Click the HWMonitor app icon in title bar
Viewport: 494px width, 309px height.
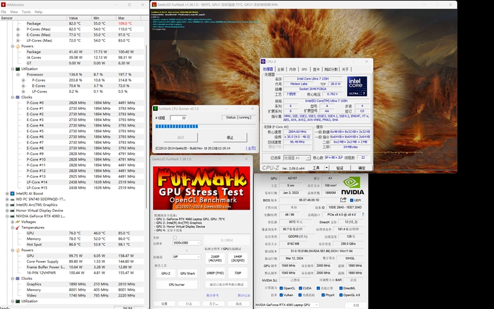pos(4,5)
